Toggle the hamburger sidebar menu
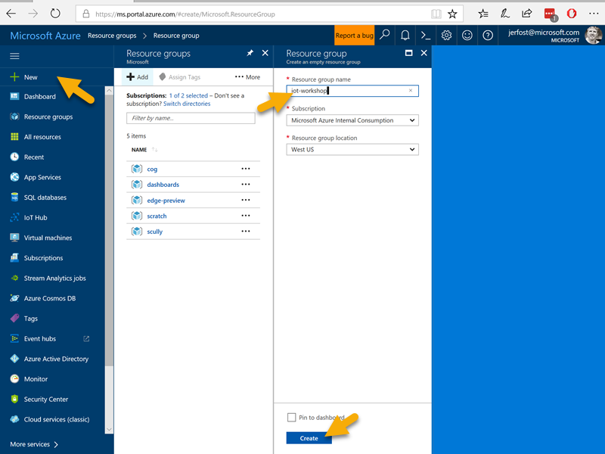Viewport: 605px width, 454px height. [x=14, y=56]
